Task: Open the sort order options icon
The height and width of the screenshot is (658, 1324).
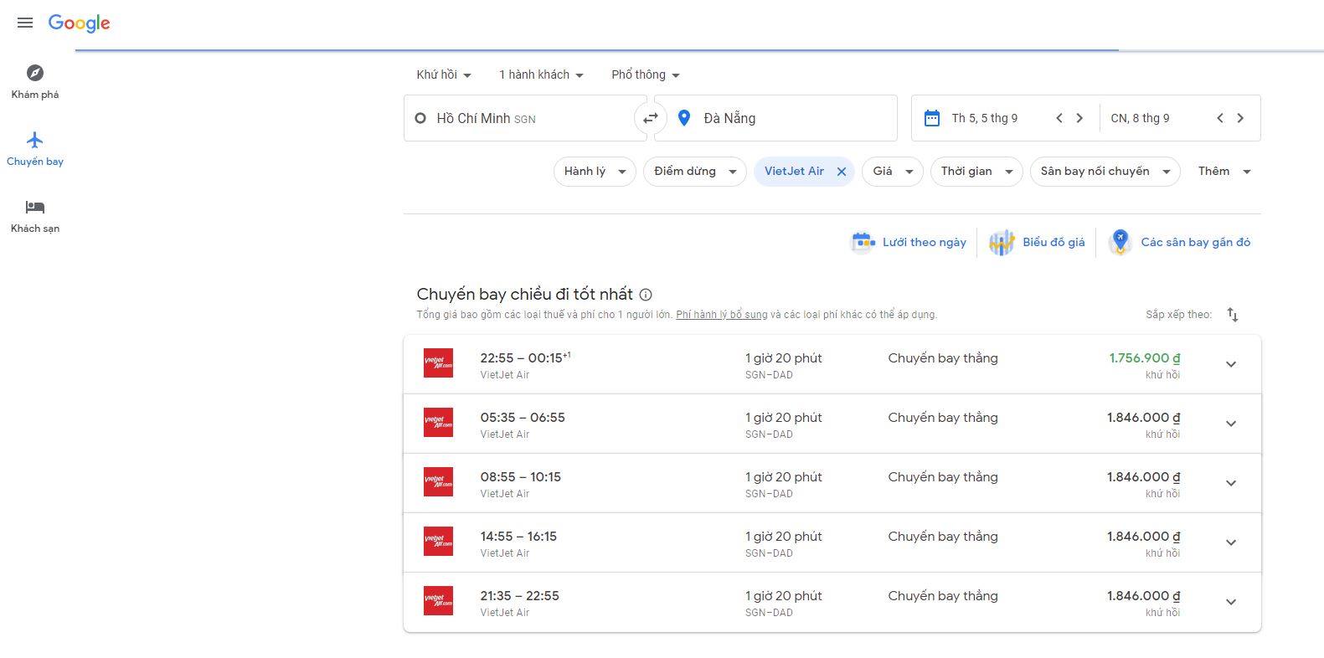Action: pos(1232,315)
